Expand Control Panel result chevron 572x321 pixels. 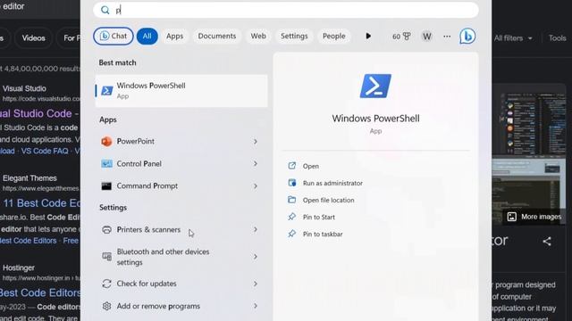pos(256,164)
